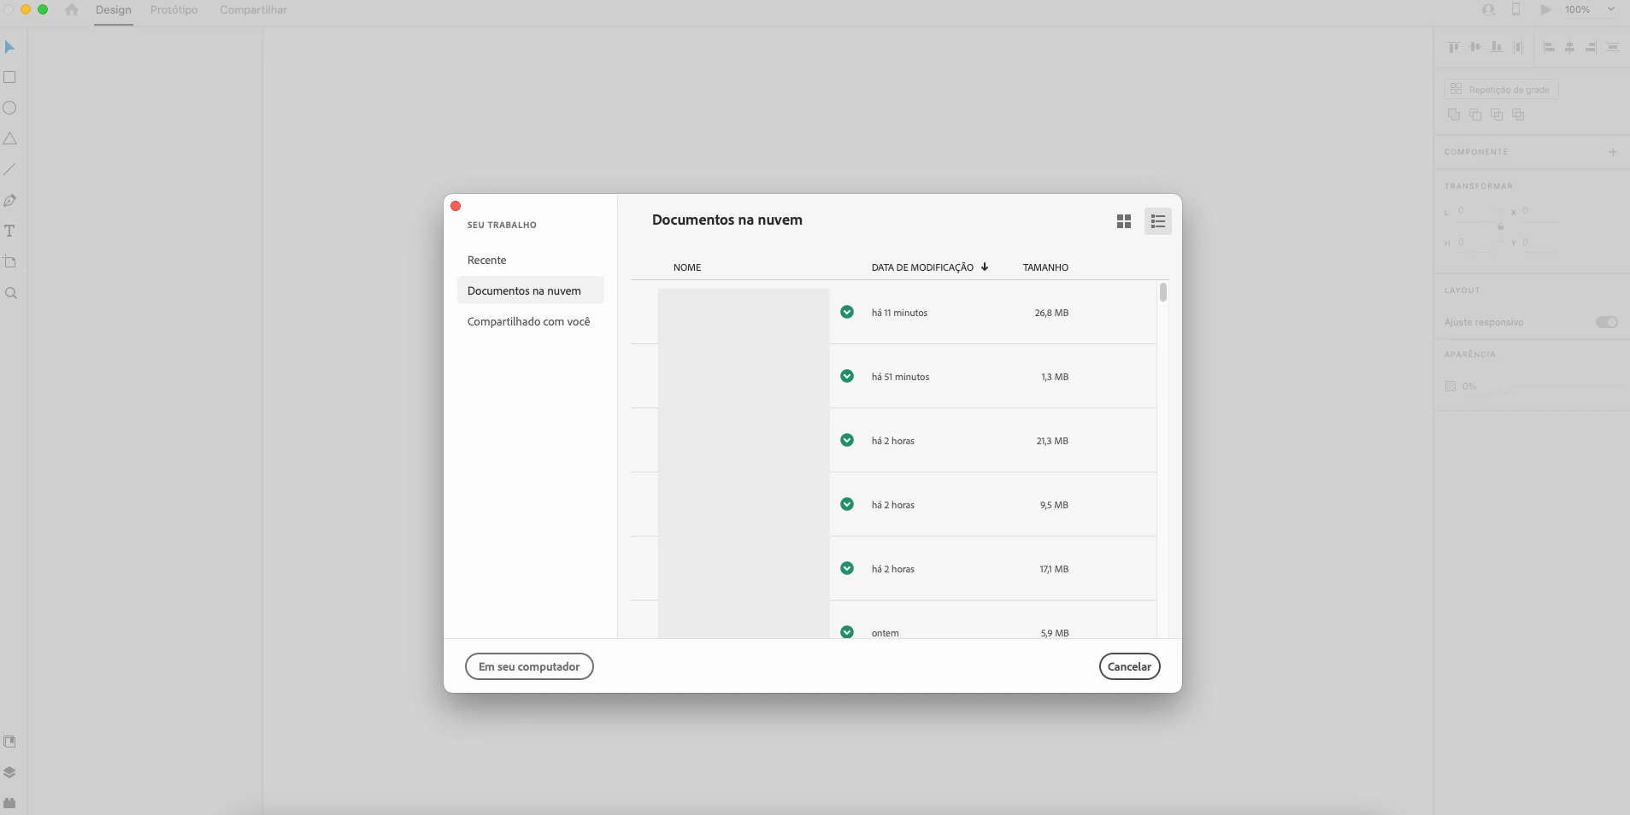Viewport: 1630px width, 815px height.
Task: Open the Plugins panel icon
Action: click(10, 803)
